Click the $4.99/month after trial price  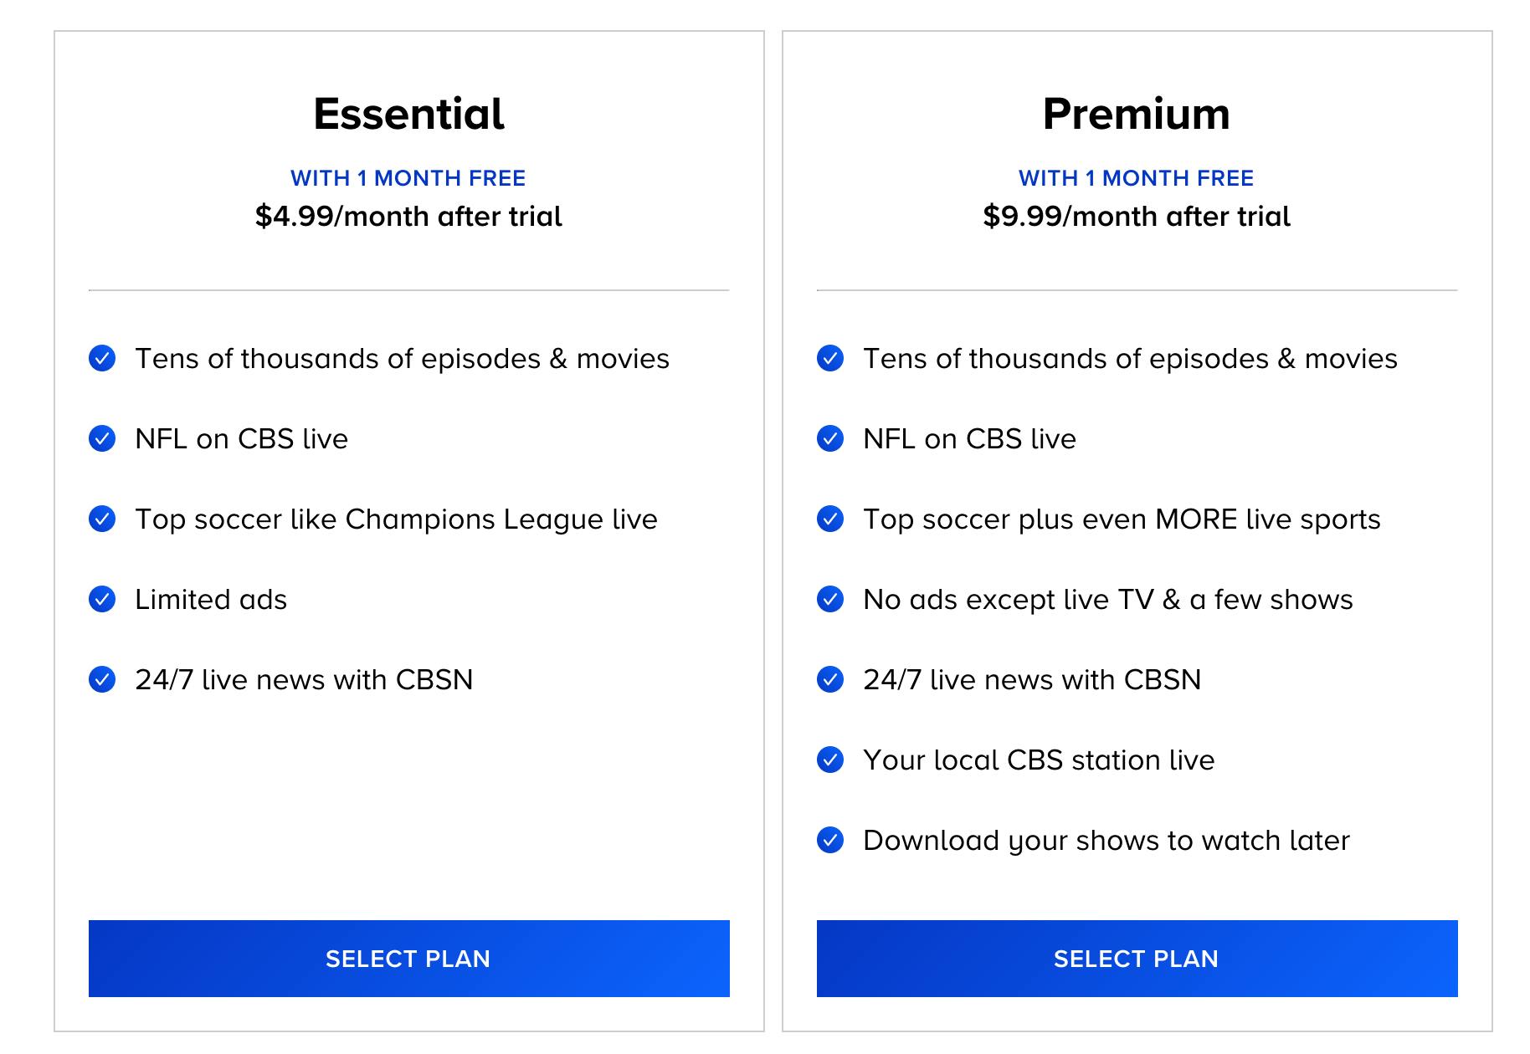click(x=408, y=217)
